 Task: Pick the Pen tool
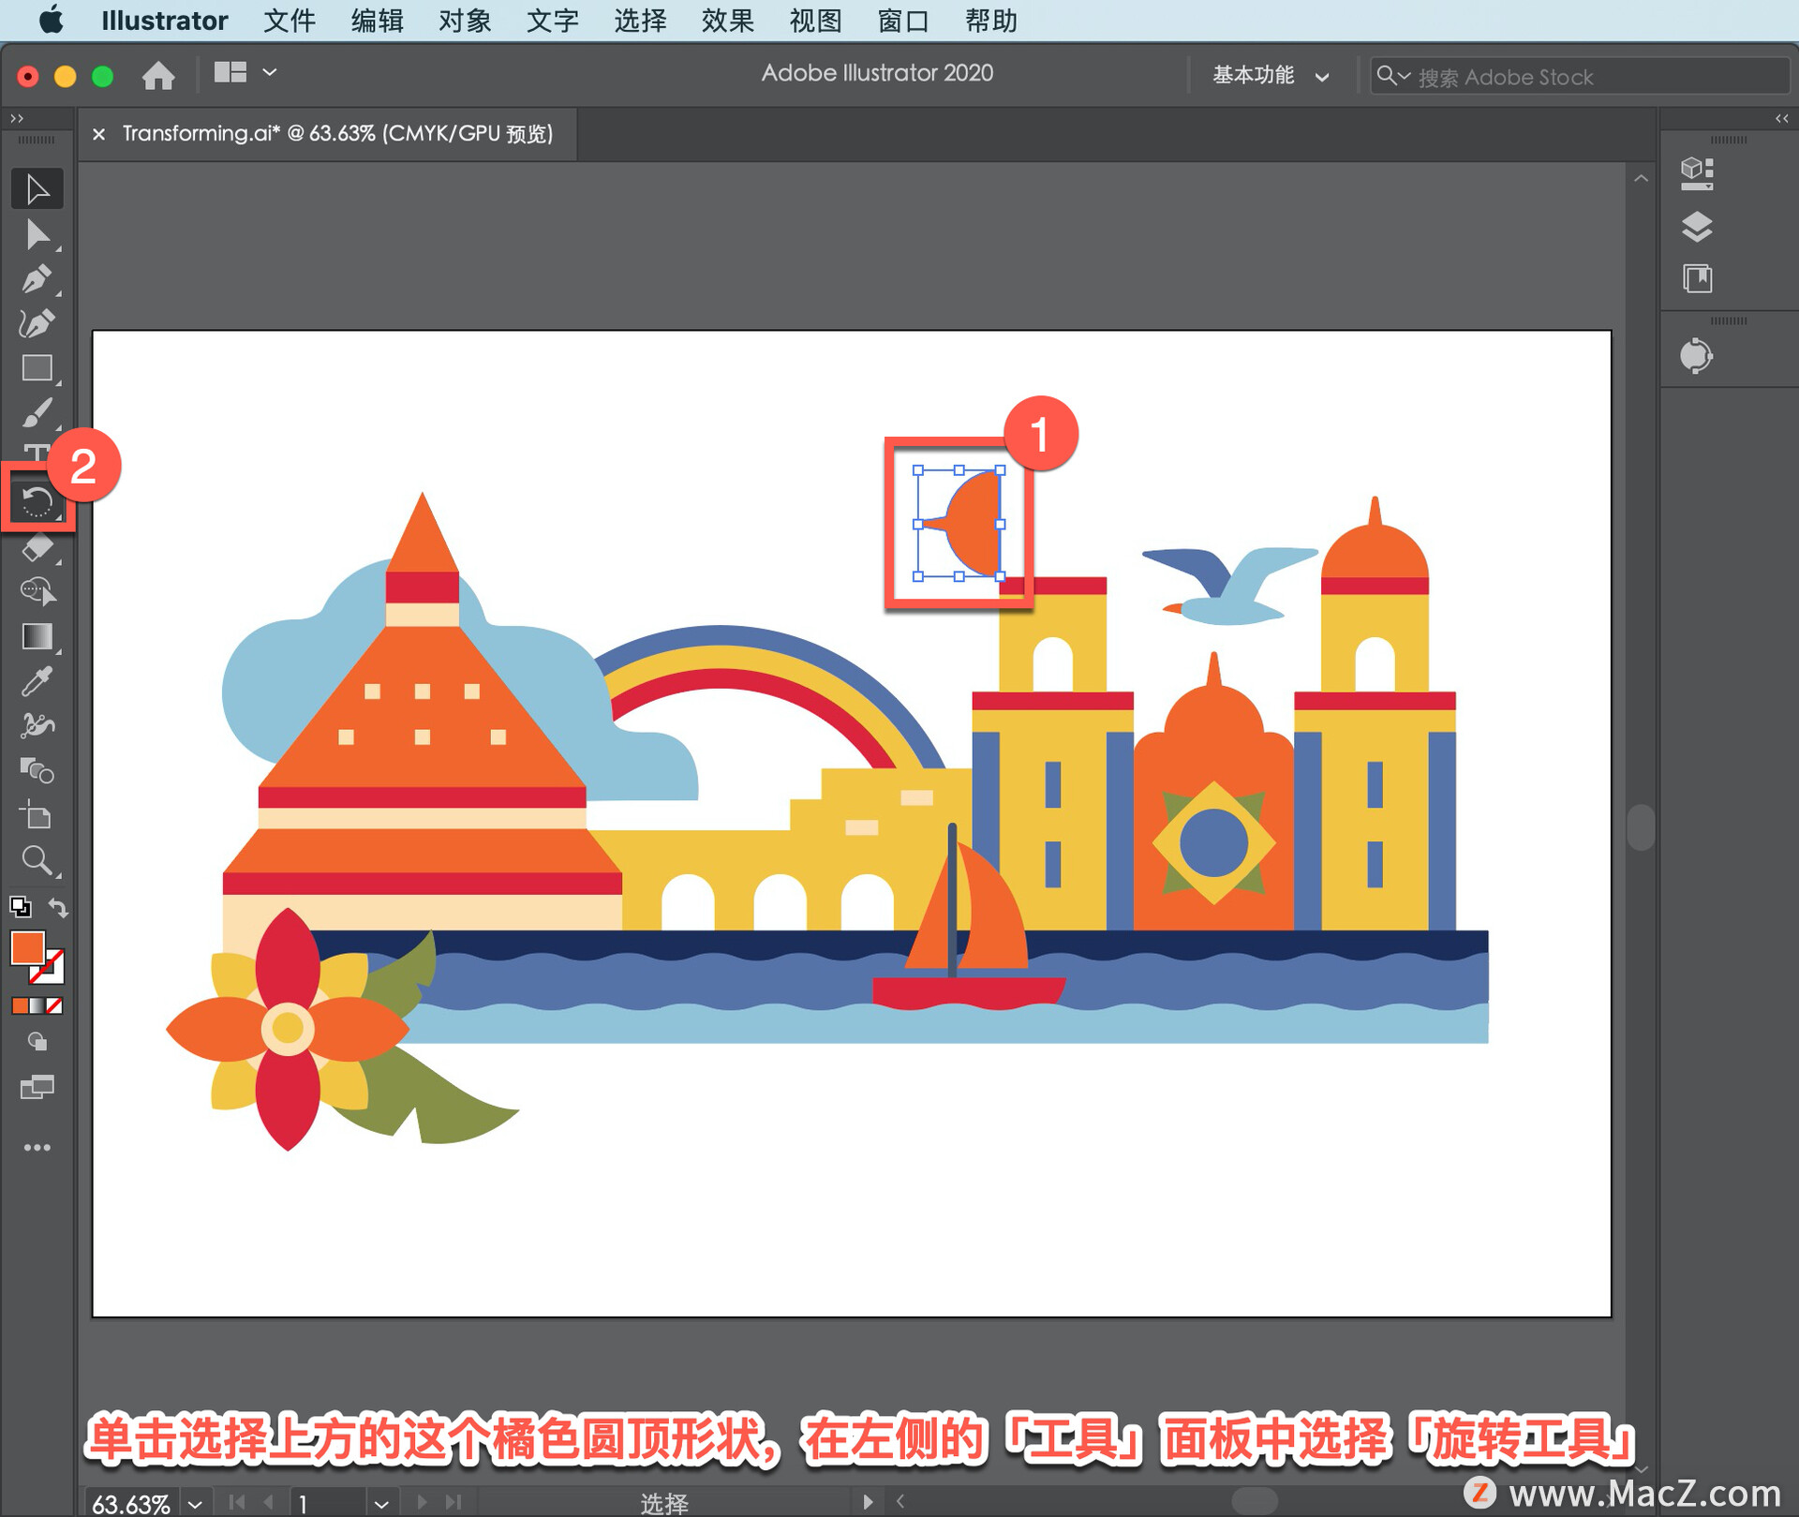pyautogui.click(x=37, y=279)
